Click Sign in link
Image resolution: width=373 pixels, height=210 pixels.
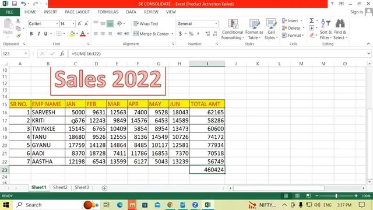tap(357, 12)
